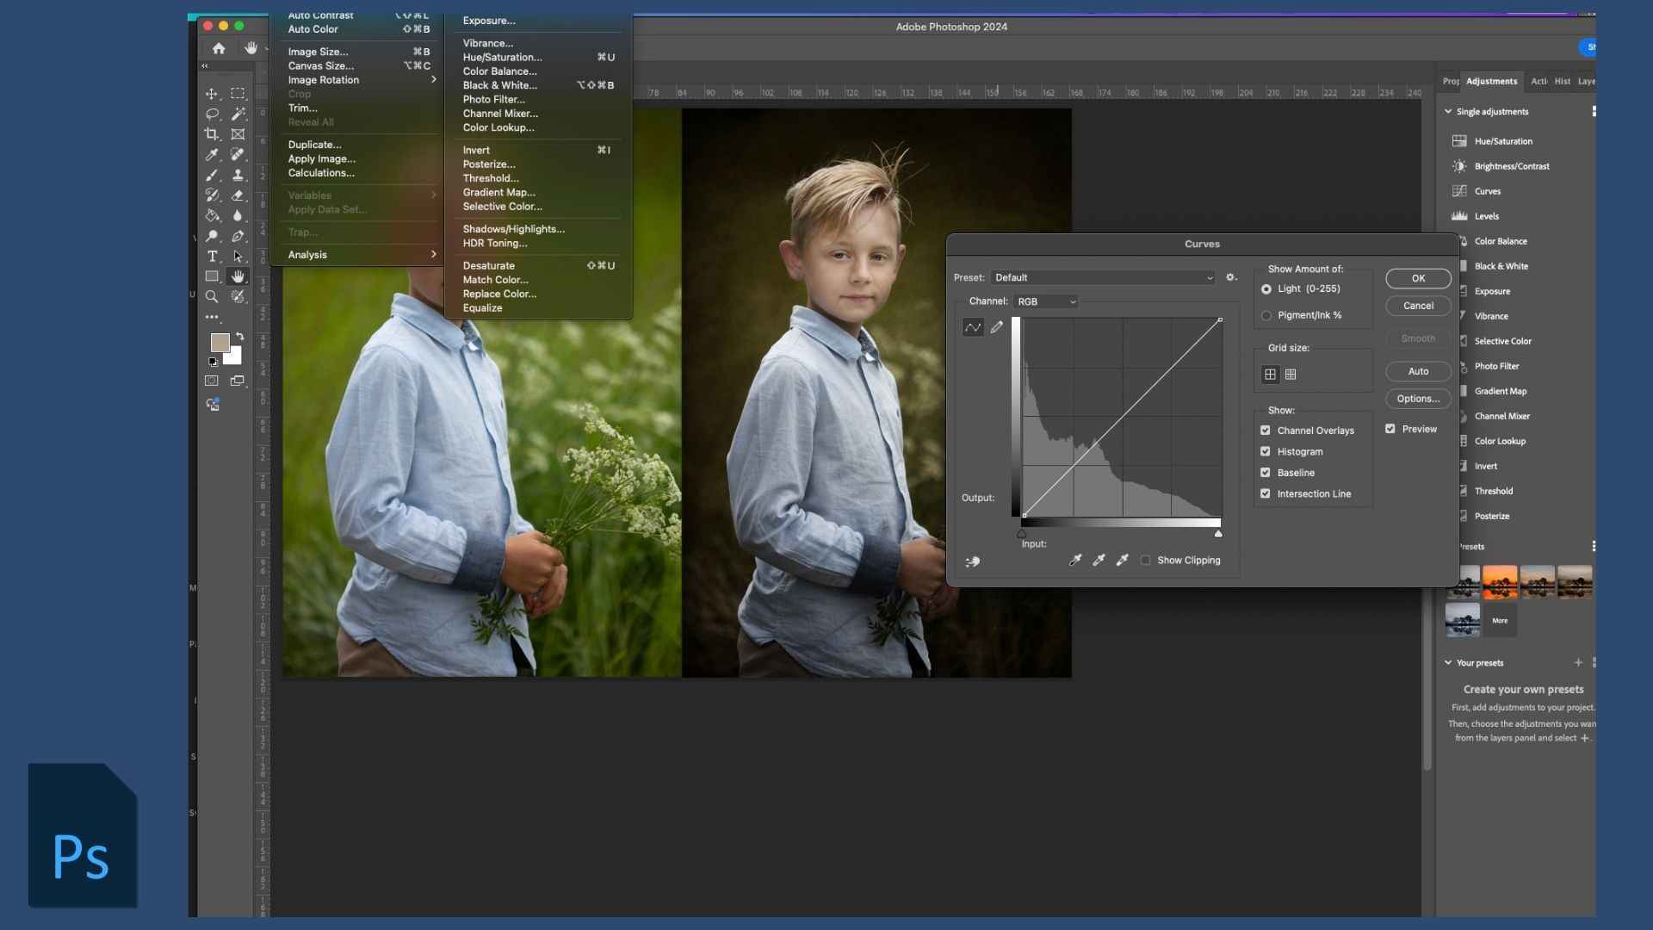Choose the curve point editing mode in Curves
Viewport: 1653px width, 930px height.
click(973, 327)
